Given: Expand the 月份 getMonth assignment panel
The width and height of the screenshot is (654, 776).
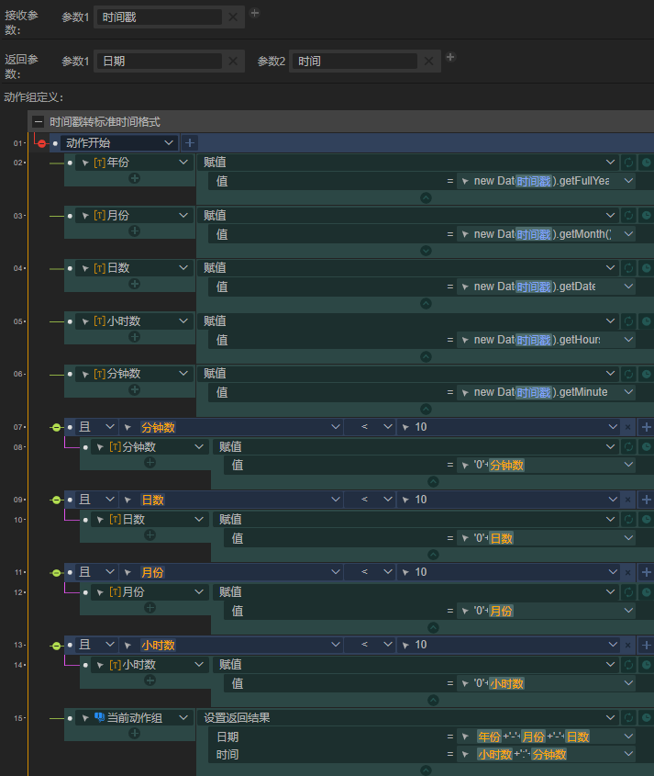Looking at the screenshot, I should 427,251.
